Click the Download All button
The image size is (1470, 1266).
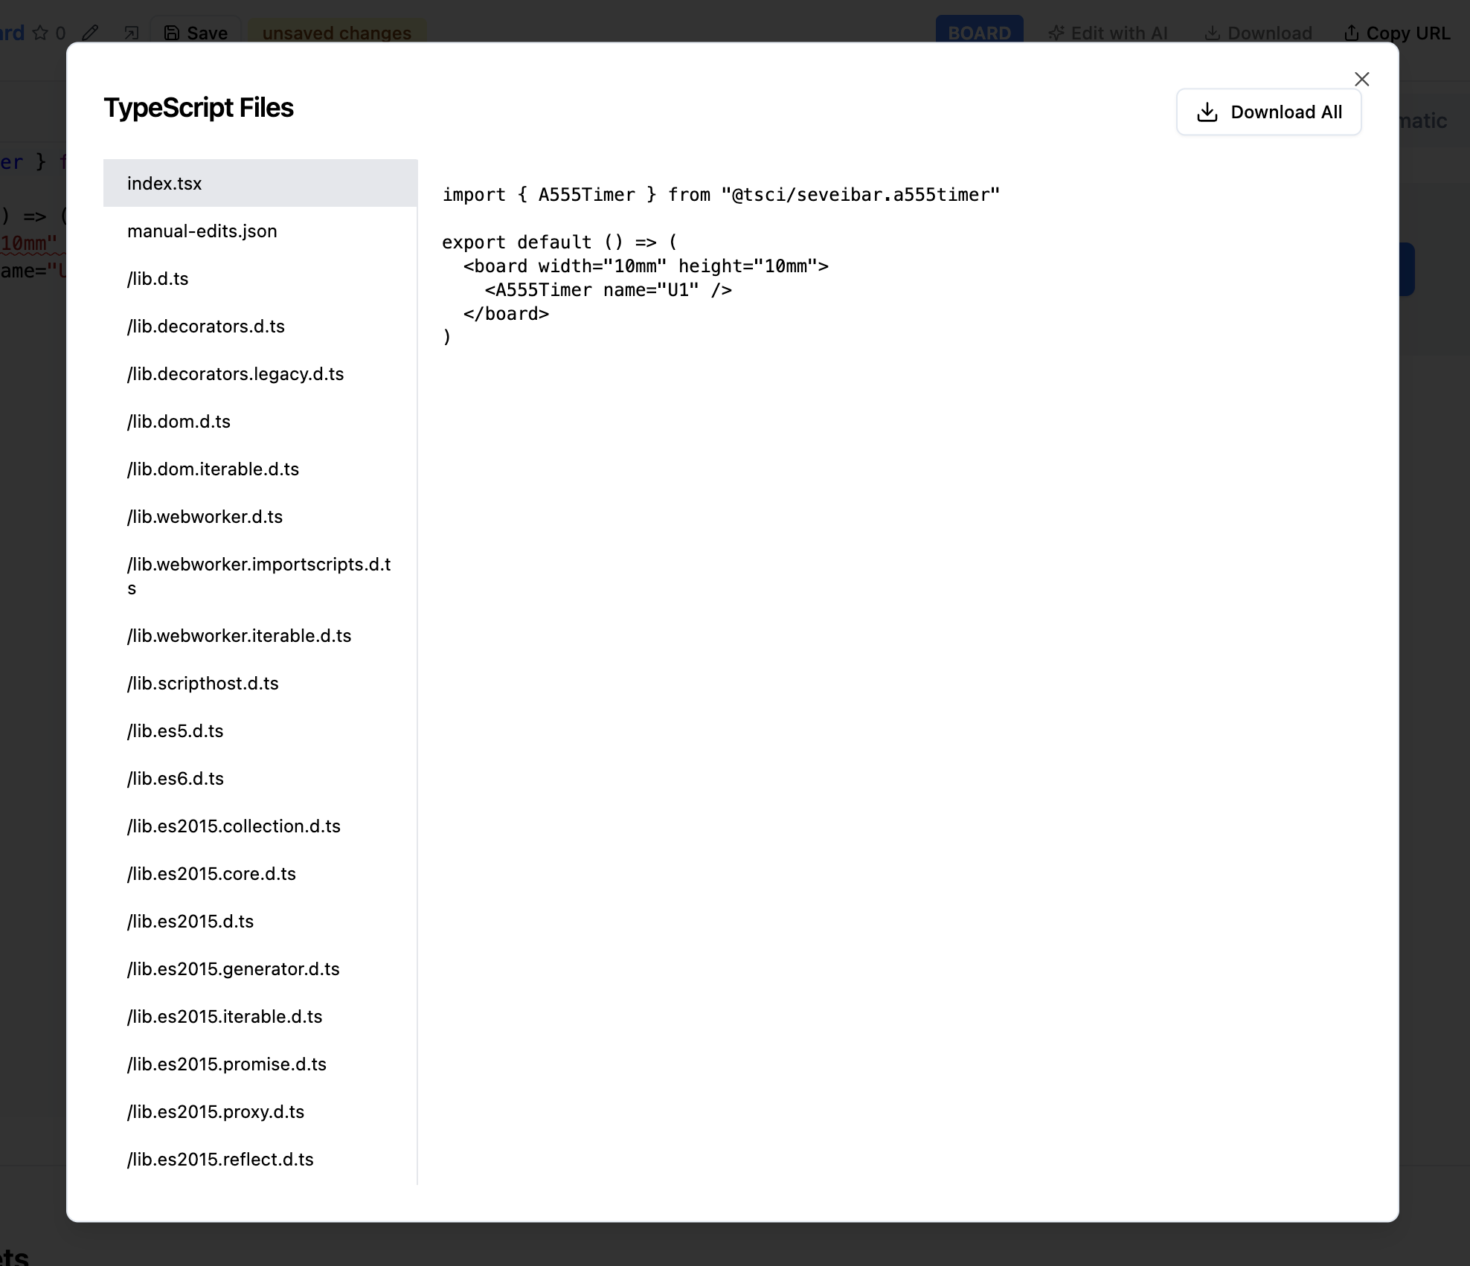point(1268,112)
